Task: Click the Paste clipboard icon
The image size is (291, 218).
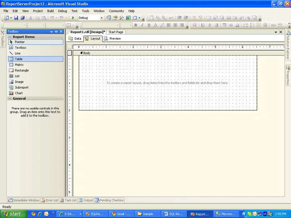Action: tap(44, 18)
